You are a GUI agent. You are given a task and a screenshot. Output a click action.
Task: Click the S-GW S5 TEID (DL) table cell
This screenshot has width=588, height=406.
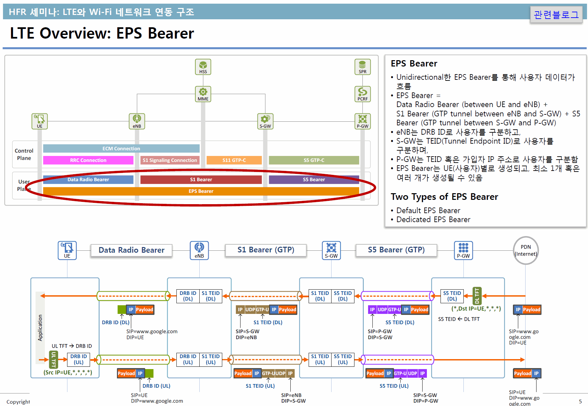pyautogui.click(x=343, y=296)
